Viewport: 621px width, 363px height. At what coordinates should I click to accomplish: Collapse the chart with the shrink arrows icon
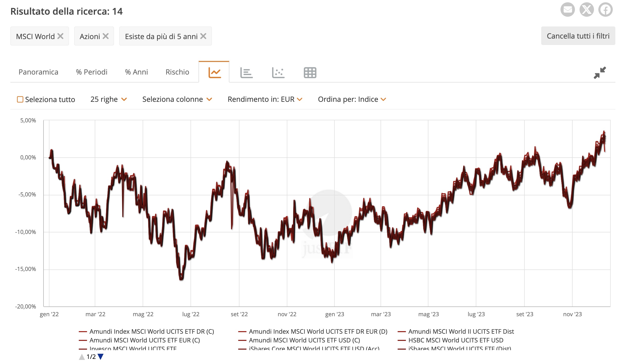tap(600, 72)
